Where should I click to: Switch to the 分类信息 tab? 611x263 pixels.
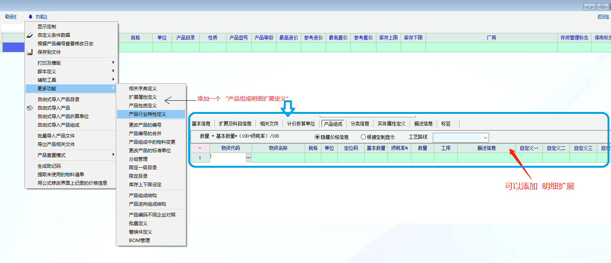(x=360, y=124)
